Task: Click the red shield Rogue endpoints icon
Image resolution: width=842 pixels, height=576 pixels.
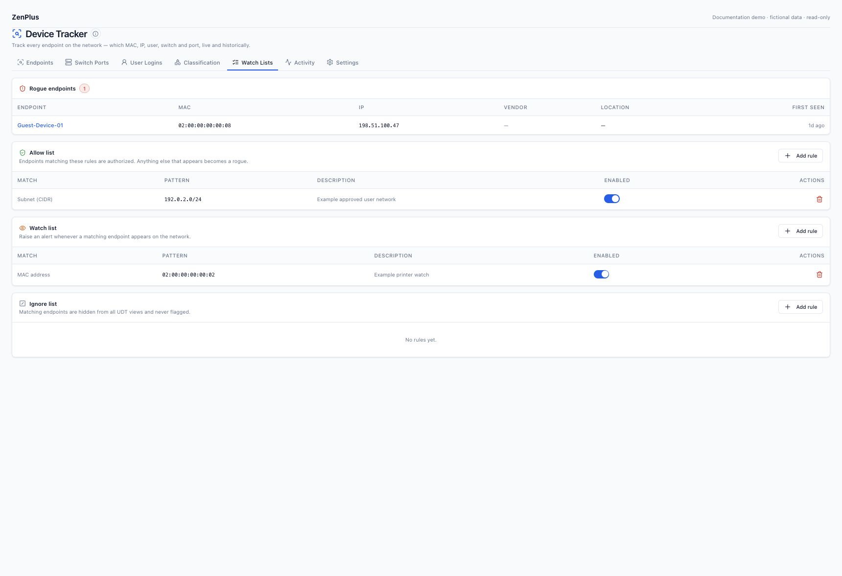Action: 22,89
